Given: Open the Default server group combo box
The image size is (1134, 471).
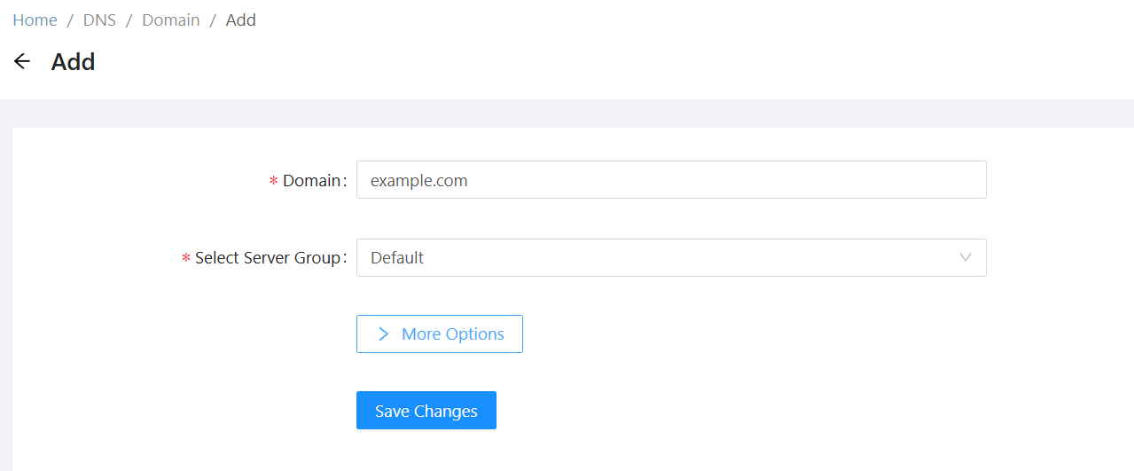Looking at the screenshot, I should pyautogui.click(x=656, y=257).
